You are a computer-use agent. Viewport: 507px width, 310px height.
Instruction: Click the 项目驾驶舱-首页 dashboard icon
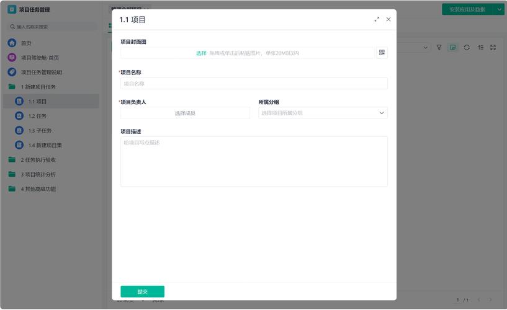pyautogui.click(x=12, y=58)
